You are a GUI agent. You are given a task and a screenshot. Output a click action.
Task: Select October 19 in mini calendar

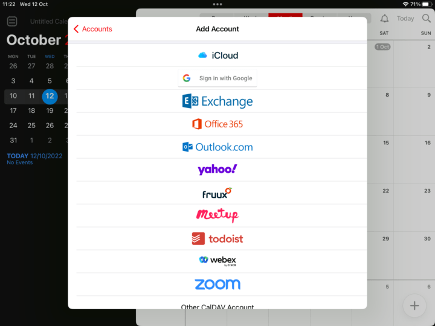coord(50,110)
